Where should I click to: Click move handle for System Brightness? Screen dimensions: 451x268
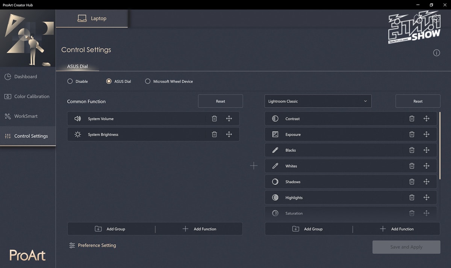tap(229, 134)
